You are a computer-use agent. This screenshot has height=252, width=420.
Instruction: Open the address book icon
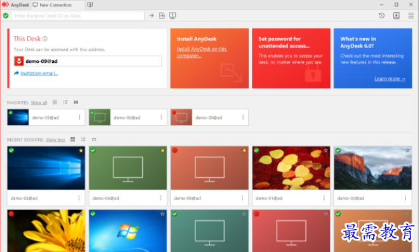point(397,15)
